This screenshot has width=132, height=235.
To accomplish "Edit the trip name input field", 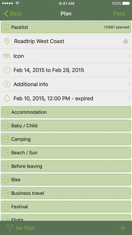I will (71, 41).
